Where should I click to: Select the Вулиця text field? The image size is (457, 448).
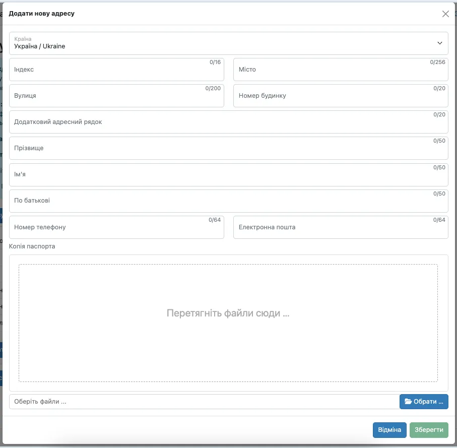tap(116, 96)
